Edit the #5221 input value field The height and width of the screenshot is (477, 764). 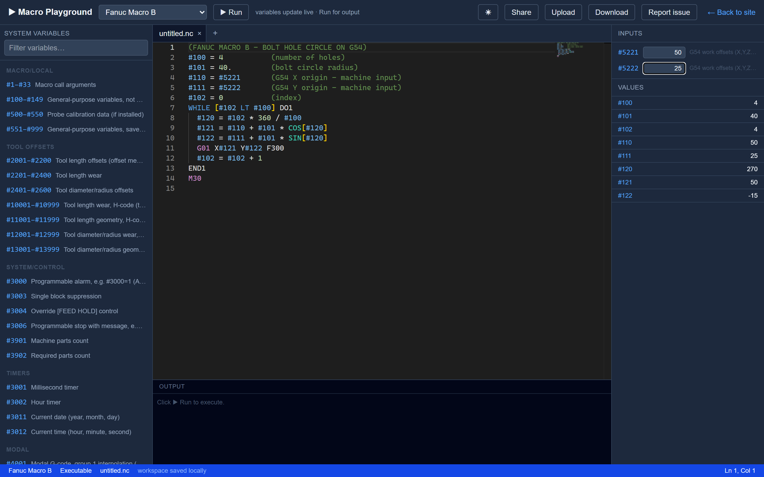664,52
